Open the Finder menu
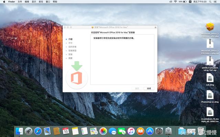The width and height of the screenshot is (220, 137). click(11, 2)
